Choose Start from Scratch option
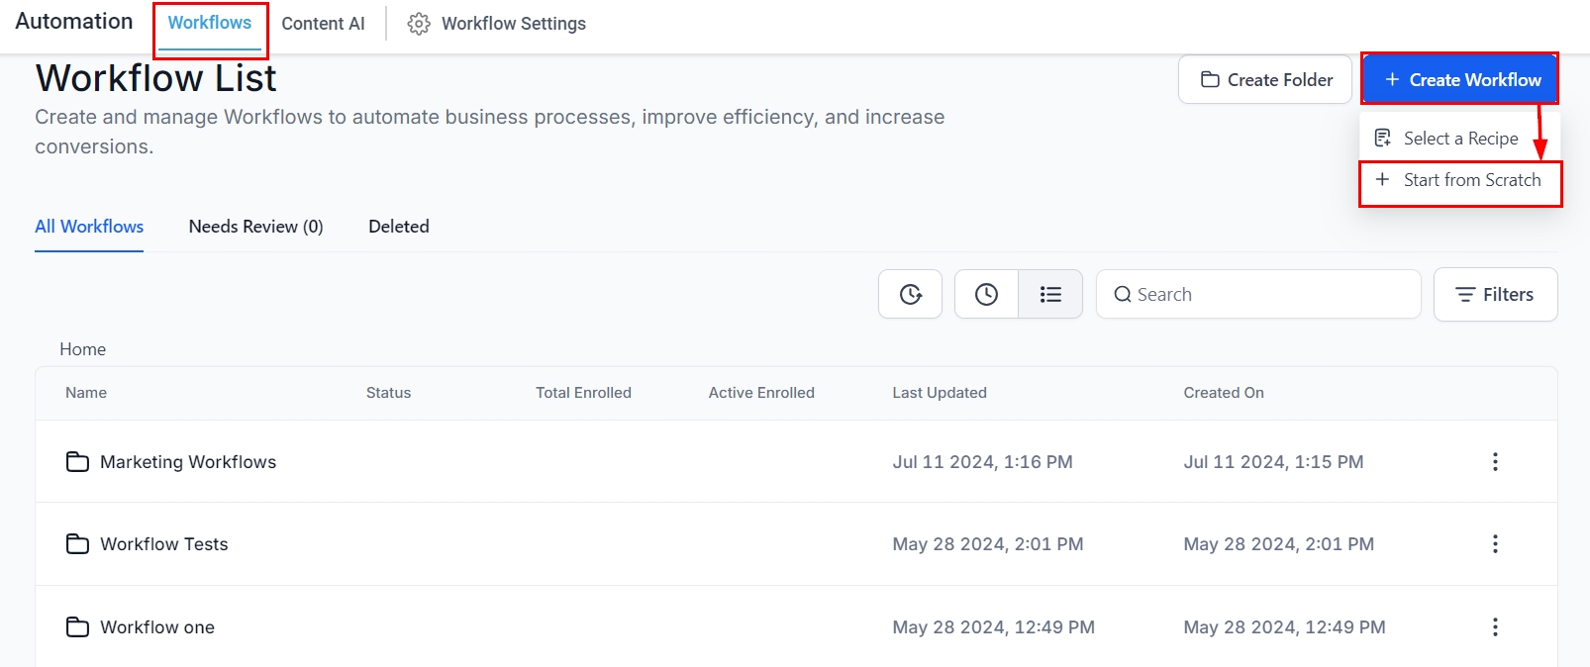This screenshot has width=1590, height=667. [1460, 180]
